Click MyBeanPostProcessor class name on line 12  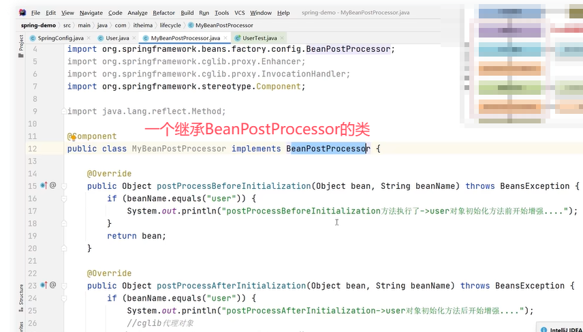point(179,149)
